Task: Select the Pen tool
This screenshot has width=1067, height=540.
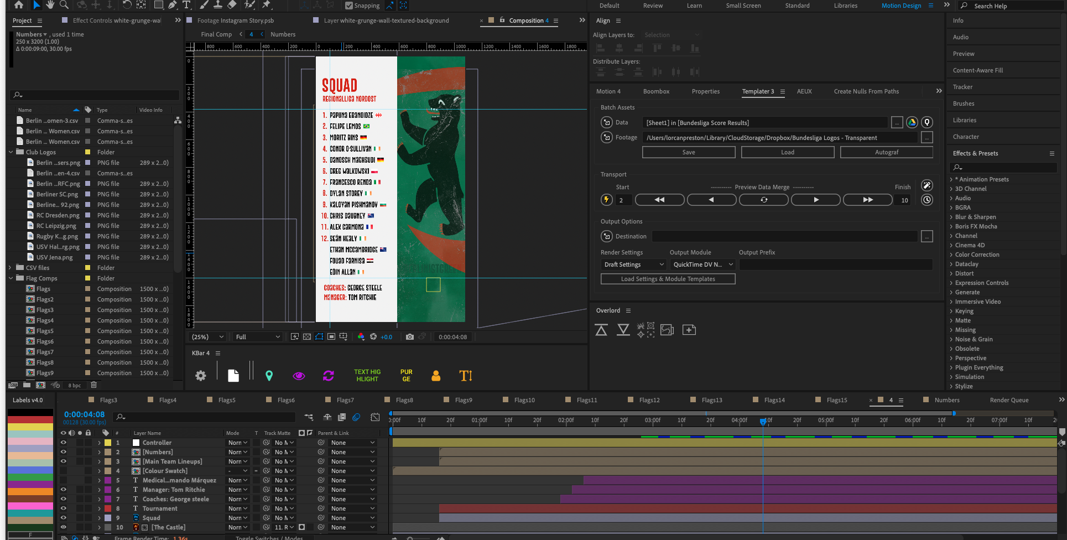Action: pyautogui.click(x=173, y=5)
